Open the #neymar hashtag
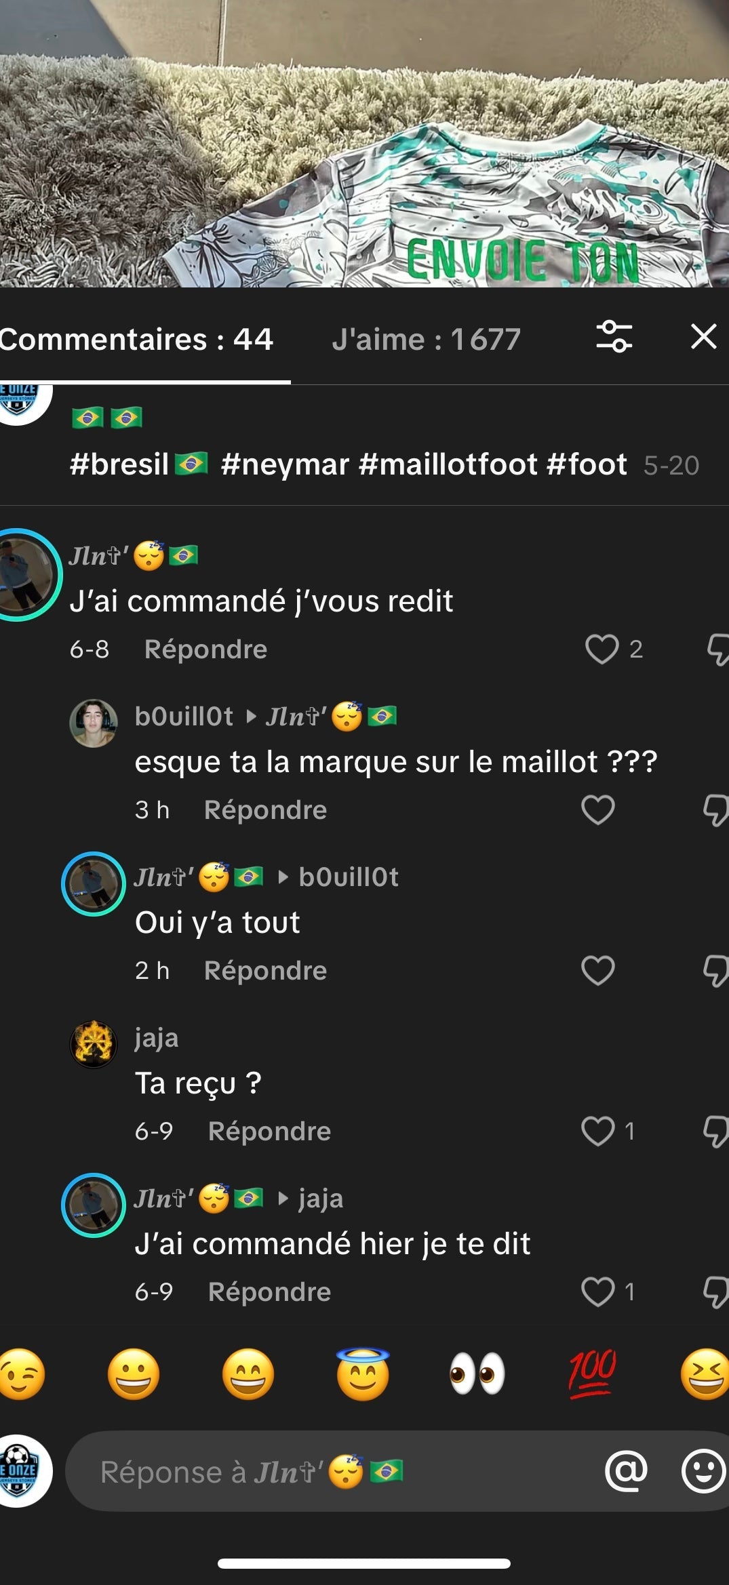The image size is (729, 1585). [x=285, y=465]
